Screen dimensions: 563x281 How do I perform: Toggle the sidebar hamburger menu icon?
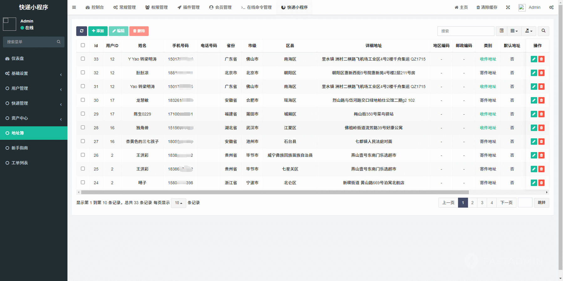(74, 7)
